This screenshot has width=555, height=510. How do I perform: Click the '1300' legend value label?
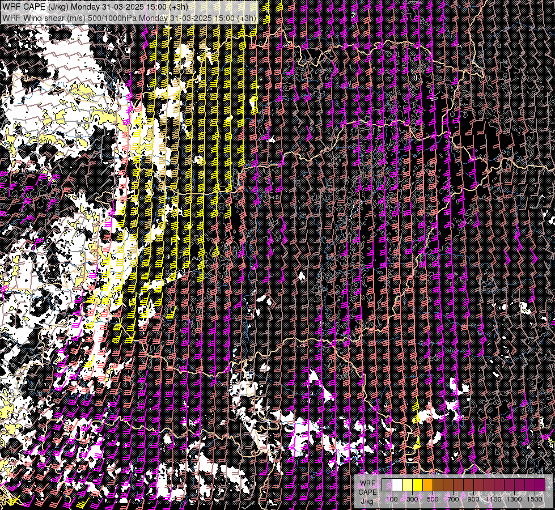(514, 499)
